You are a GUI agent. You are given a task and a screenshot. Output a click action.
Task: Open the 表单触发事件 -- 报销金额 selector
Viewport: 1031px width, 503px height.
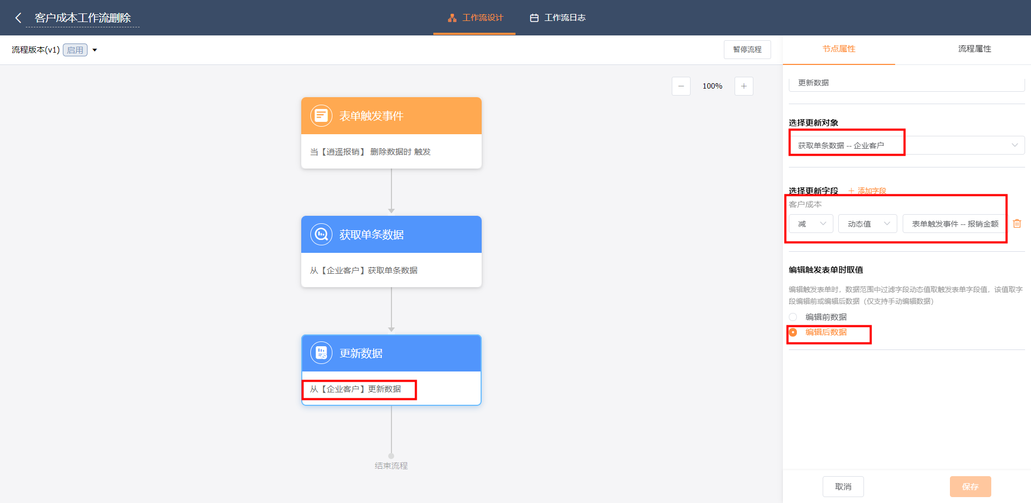[x=954, y=223]
